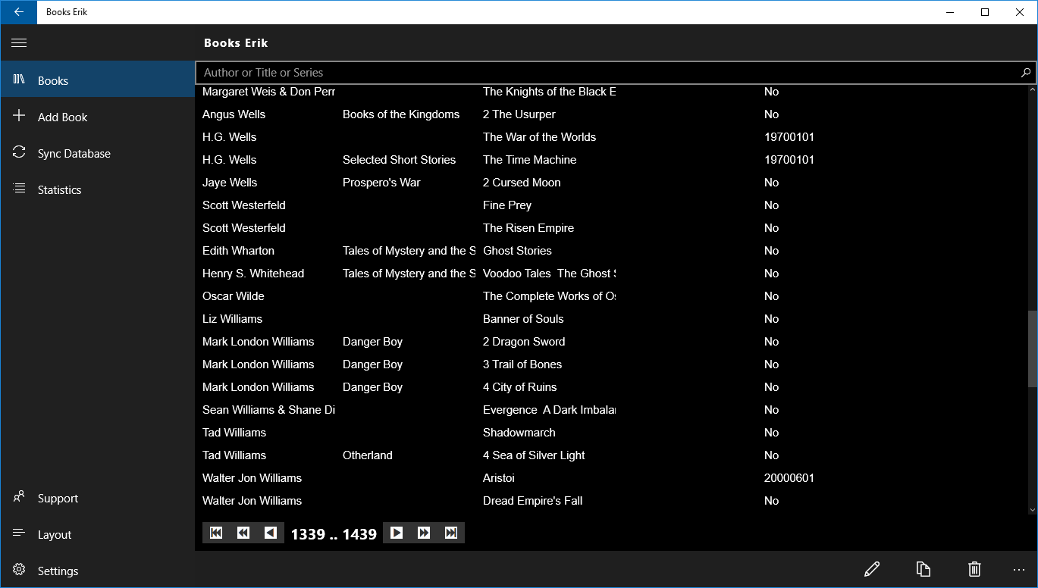Click the pencil edit icon

(x=872, y=569)
